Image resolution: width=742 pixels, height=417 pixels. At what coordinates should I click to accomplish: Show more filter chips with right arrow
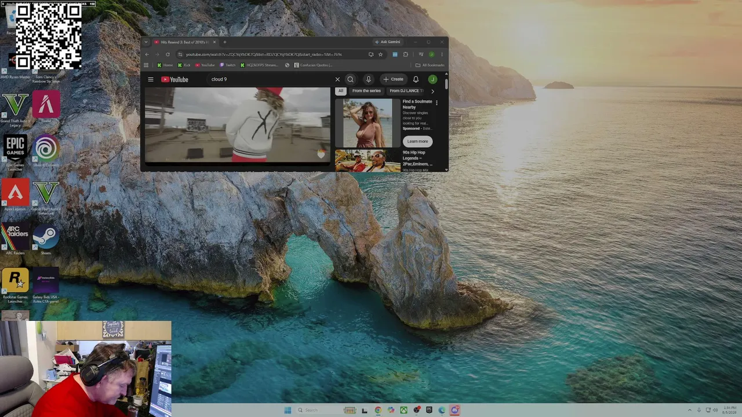coord(432,91)
